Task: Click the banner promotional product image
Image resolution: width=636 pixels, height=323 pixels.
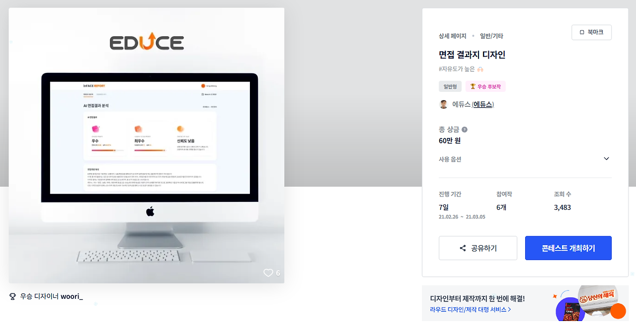Action: [586, 303]
